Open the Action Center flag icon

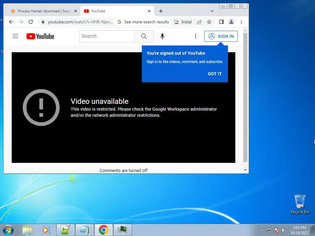coord(277,230)
